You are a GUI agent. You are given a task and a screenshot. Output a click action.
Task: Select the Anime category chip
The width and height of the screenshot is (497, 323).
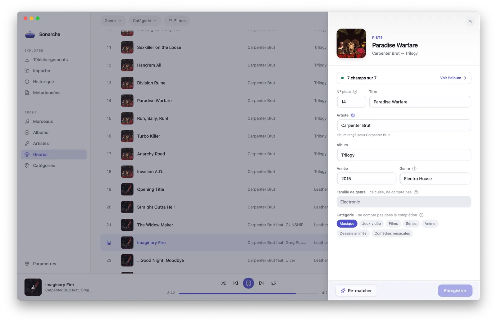pyautogui.click(x=430, y=224)
